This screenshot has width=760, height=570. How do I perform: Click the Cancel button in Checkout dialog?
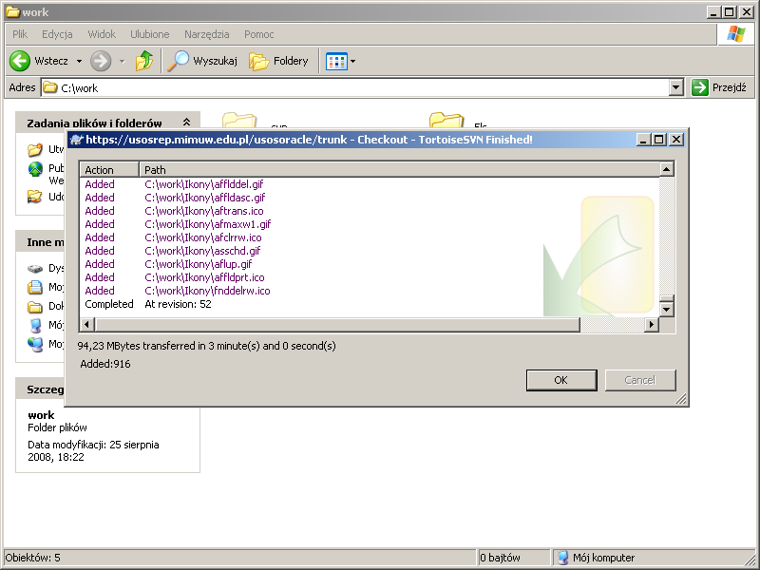click(x=639, y=381)
